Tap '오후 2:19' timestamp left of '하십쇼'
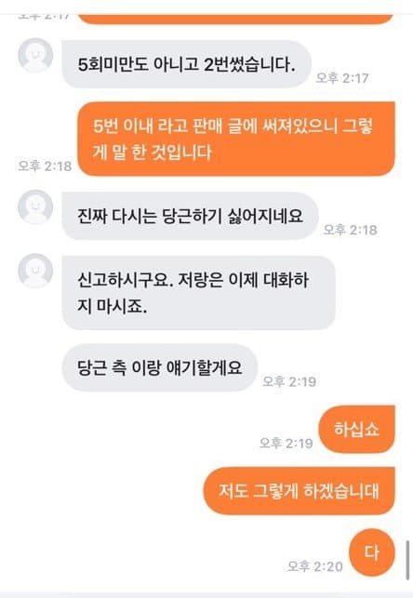Screen dimensions: 413x598 pyautogui.click(x=286, y=443)
